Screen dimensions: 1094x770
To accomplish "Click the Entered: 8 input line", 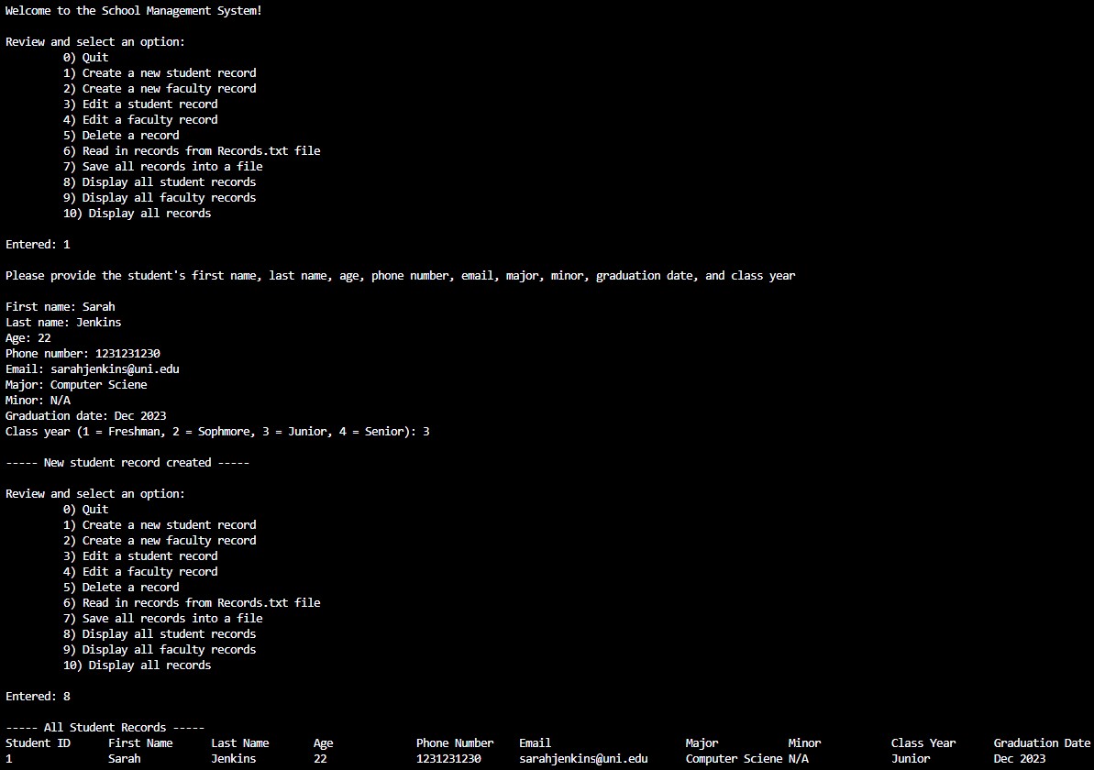I will click(x=37, y=696).
